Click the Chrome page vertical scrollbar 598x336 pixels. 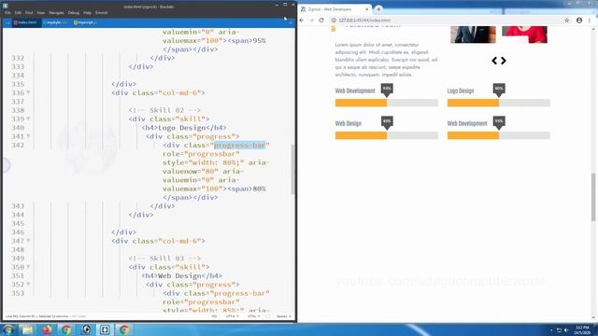click(593, 197)
